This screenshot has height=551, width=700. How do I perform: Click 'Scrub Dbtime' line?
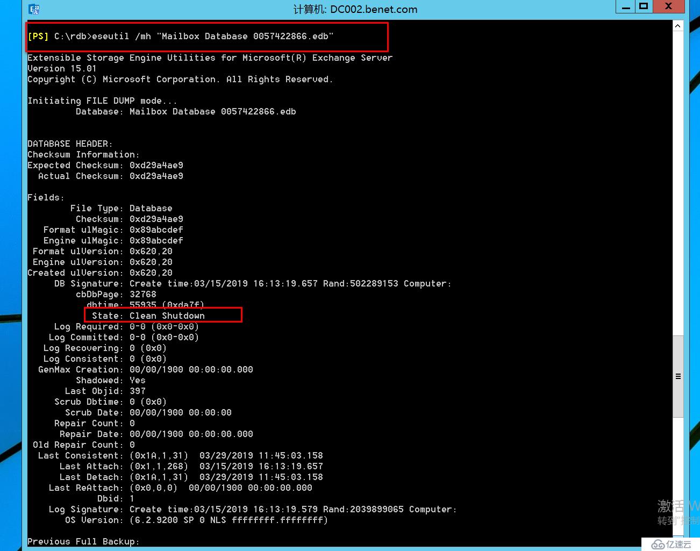(x=110, y=402)
